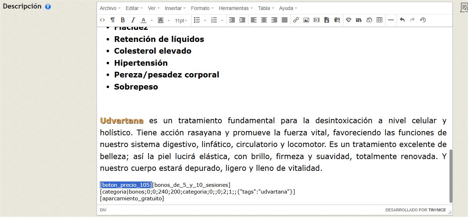Toggle show blocks paragraph mark icon

pyautogui.click(x=112, y=20)
